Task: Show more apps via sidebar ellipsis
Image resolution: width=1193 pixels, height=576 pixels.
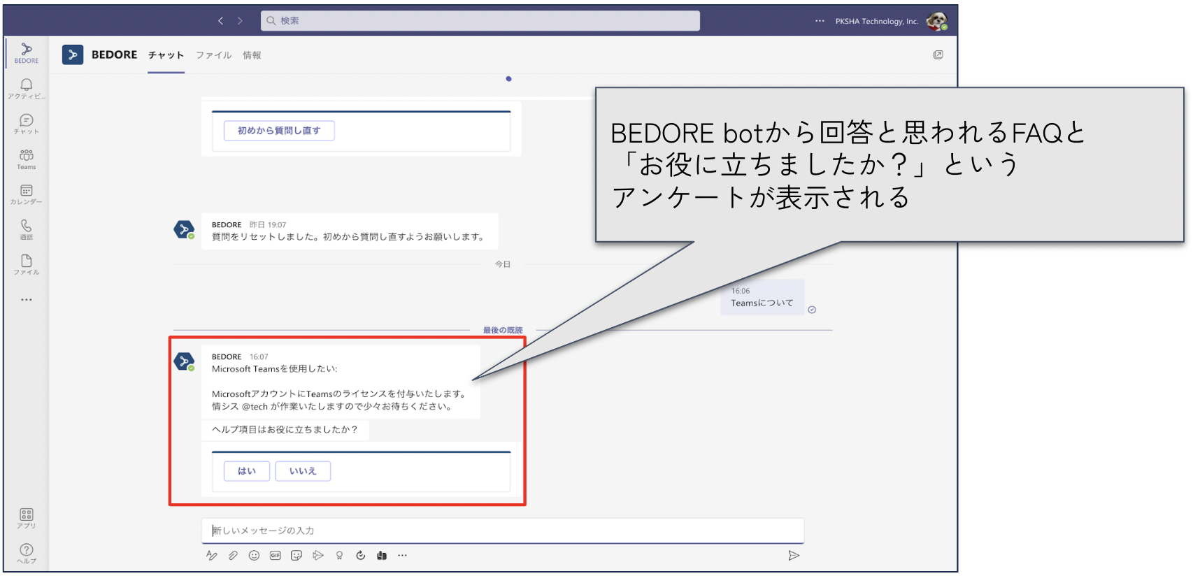Action: 27,300
